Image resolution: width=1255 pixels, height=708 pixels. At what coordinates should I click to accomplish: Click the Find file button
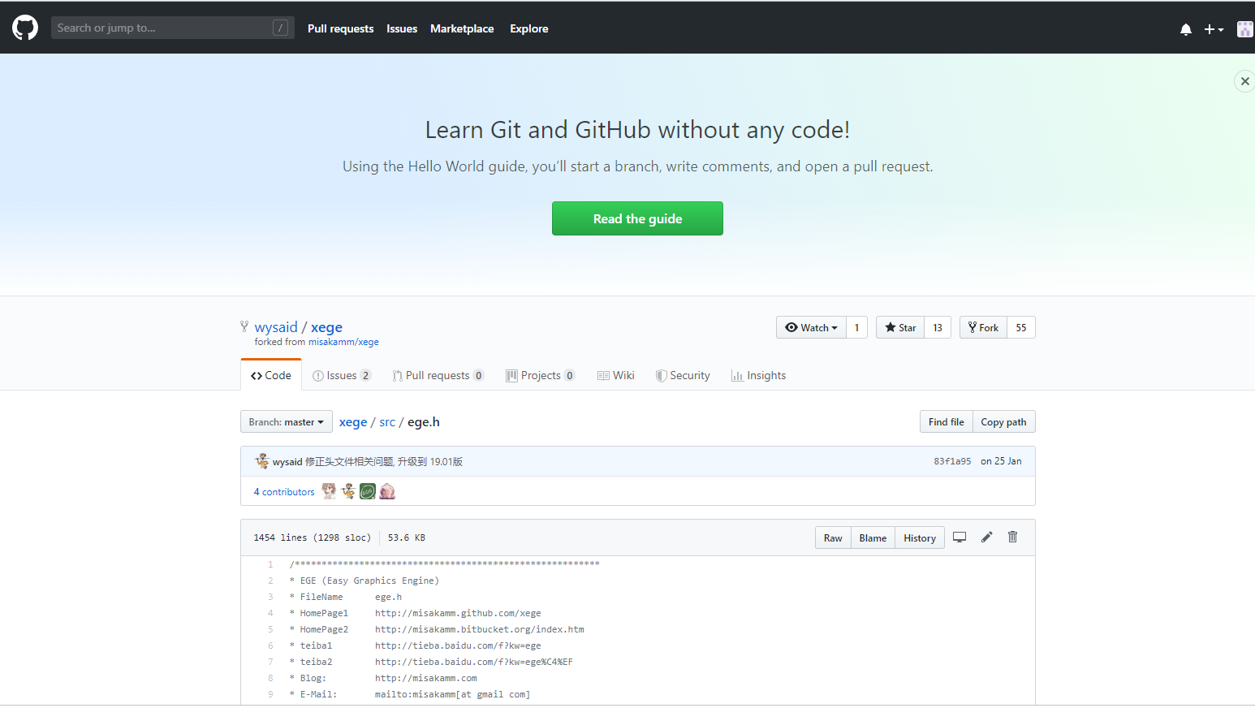pyautogui.click(x=946, y=421)
